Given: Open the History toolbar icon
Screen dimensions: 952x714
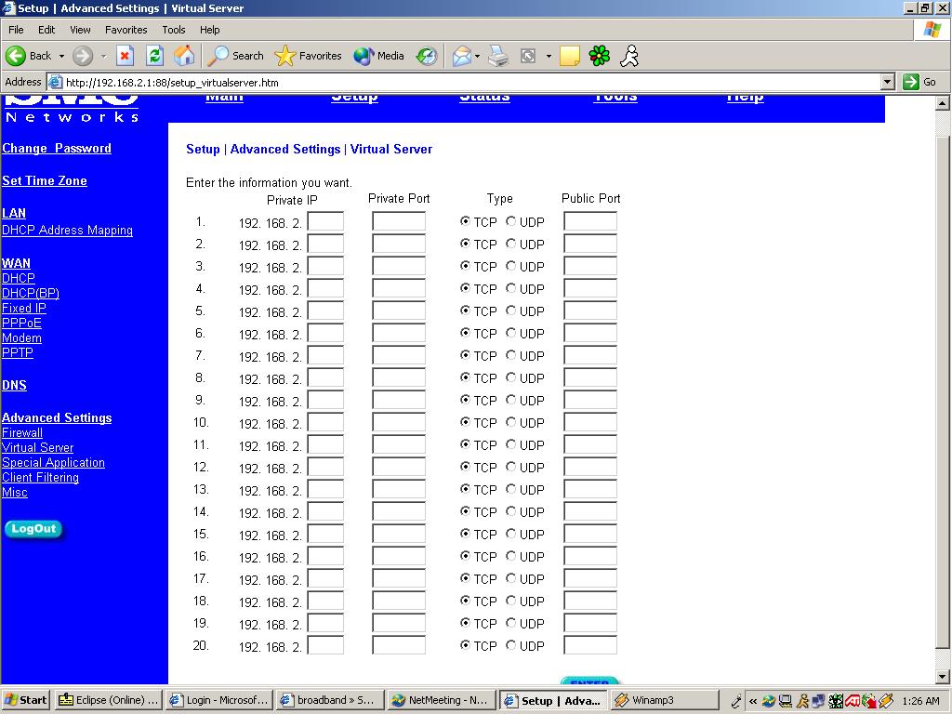Looking at the screenshot, I should click(427, 56).
